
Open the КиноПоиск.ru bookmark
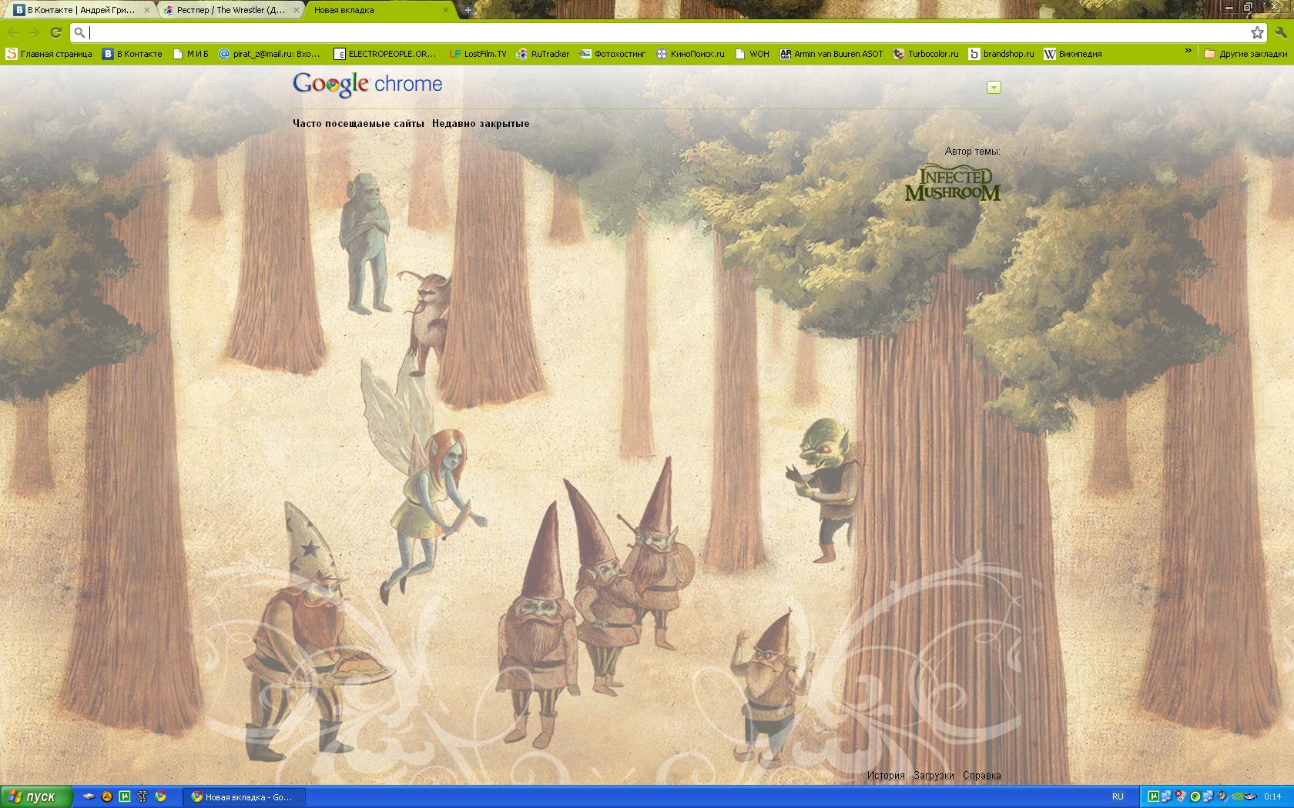point(690,54)
